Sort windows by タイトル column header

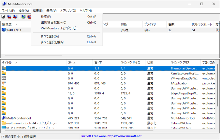pos(33,63)
